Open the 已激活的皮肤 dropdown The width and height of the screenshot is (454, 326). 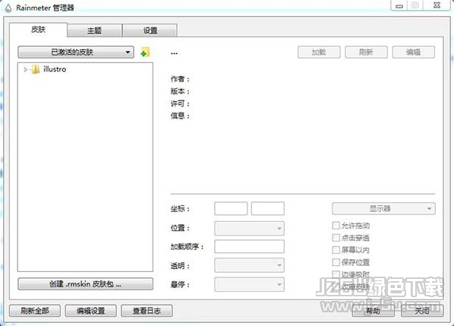click(76, 52)
